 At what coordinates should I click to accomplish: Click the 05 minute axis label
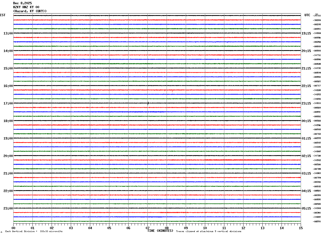(109, 228)
